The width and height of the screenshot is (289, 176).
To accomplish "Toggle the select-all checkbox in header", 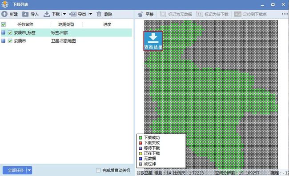I will click(4, 24).
